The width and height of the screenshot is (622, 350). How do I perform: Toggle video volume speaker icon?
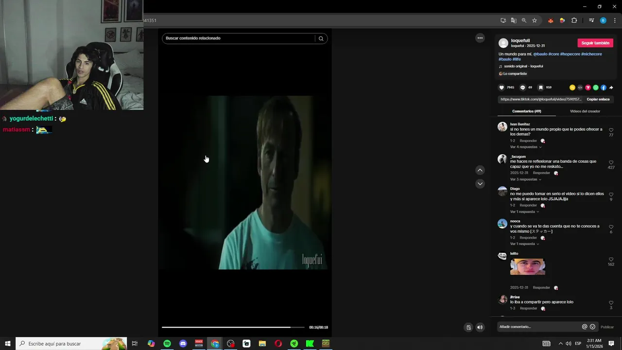coord(480,327)
